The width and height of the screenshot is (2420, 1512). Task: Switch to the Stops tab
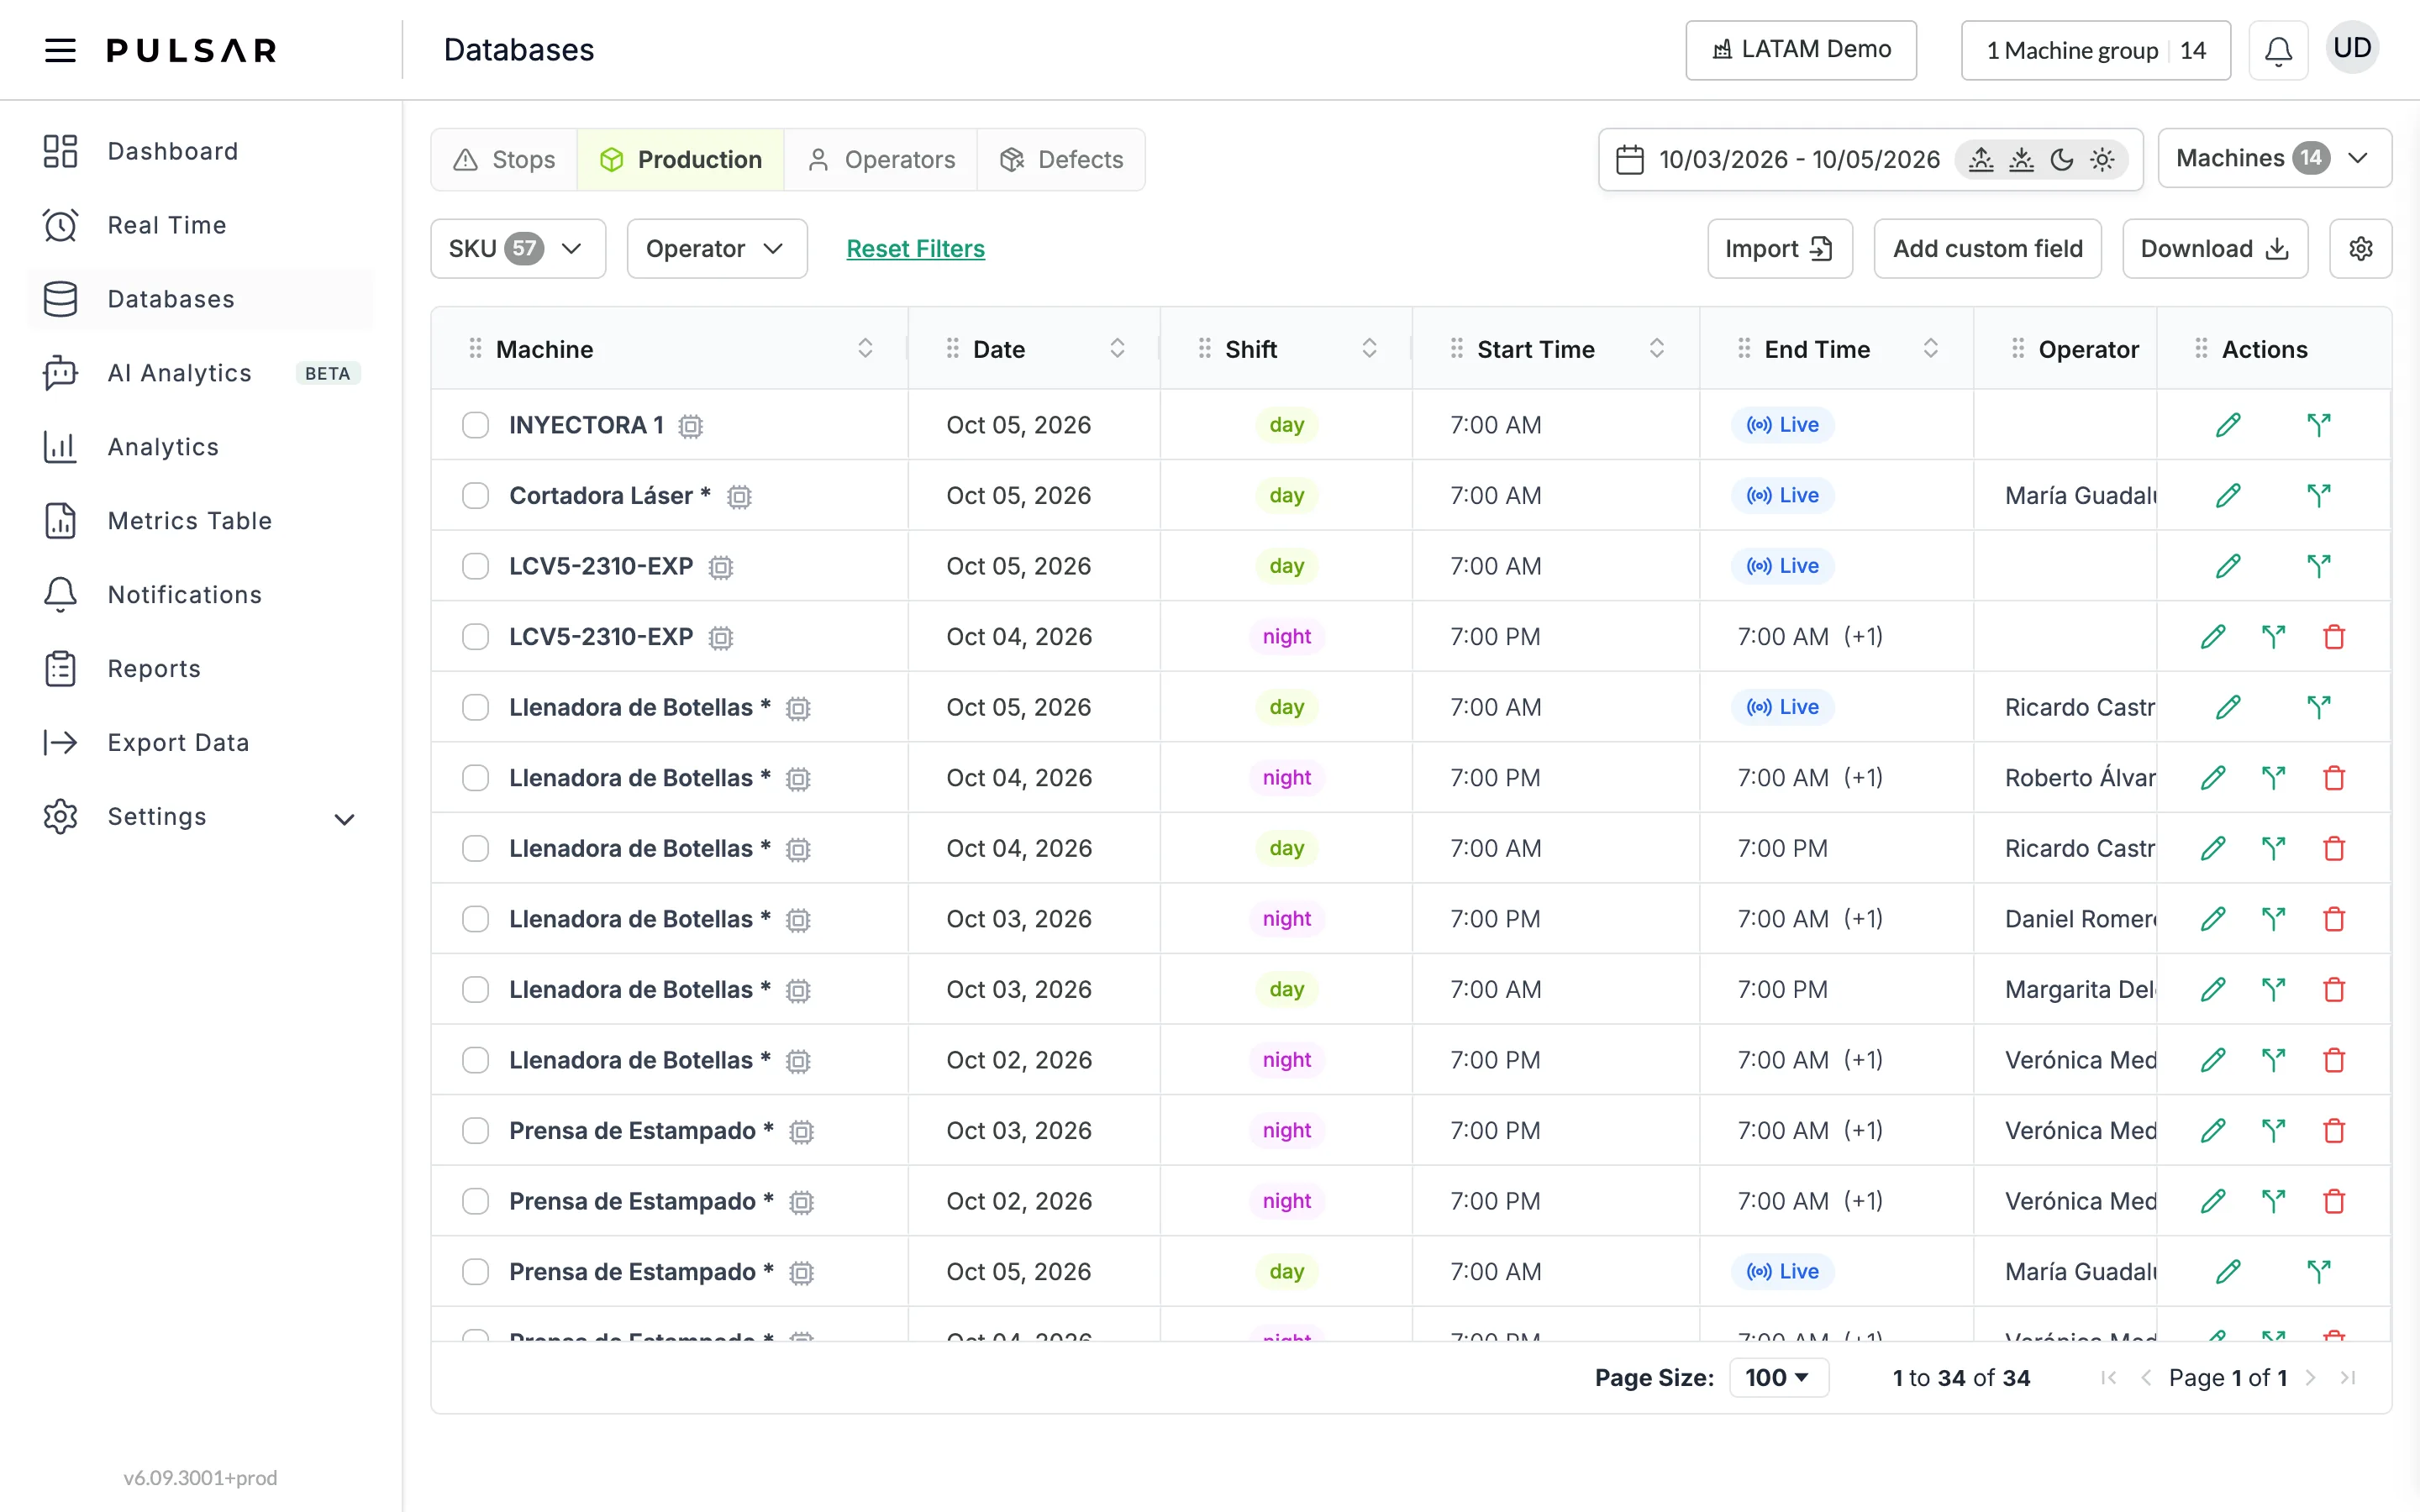(x=504, y=159)
